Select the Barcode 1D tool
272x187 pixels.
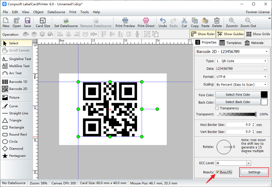click(17, 82)
